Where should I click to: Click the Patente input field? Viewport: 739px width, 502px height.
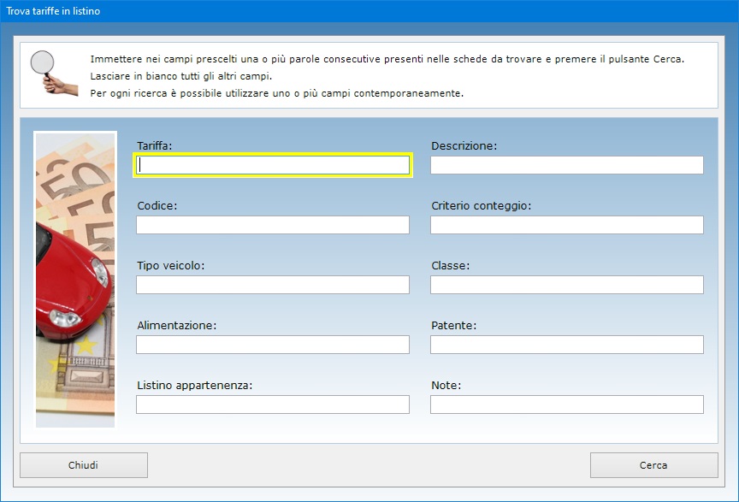point(566,345)
